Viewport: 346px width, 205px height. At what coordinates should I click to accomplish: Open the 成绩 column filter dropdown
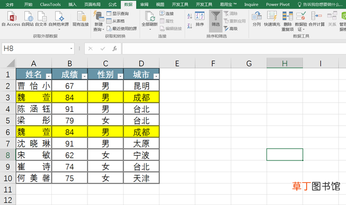(x=84, y=76)
